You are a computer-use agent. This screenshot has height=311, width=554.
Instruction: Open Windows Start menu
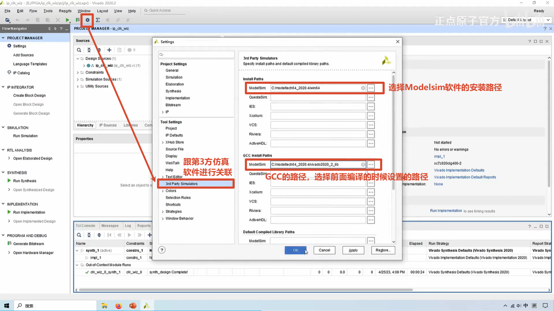click(x=6, y=306)
